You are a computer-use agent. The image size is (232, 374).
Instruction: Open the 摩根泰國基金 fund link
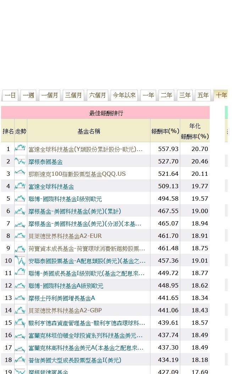tap(46, 162)
